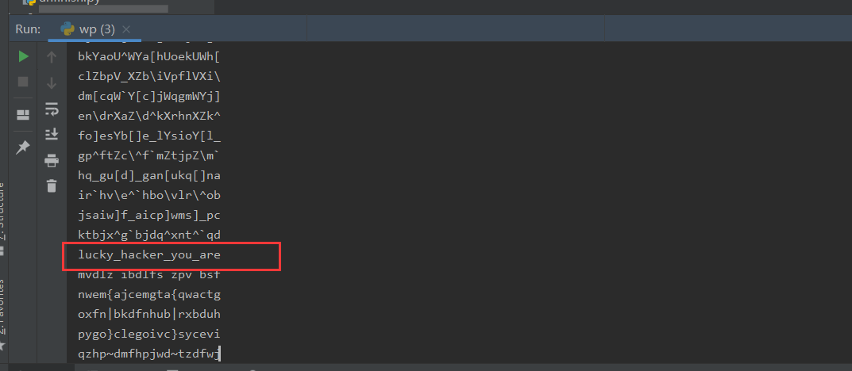Jump up the stack trace arrow
852x371 pixels.
(52, 56)
